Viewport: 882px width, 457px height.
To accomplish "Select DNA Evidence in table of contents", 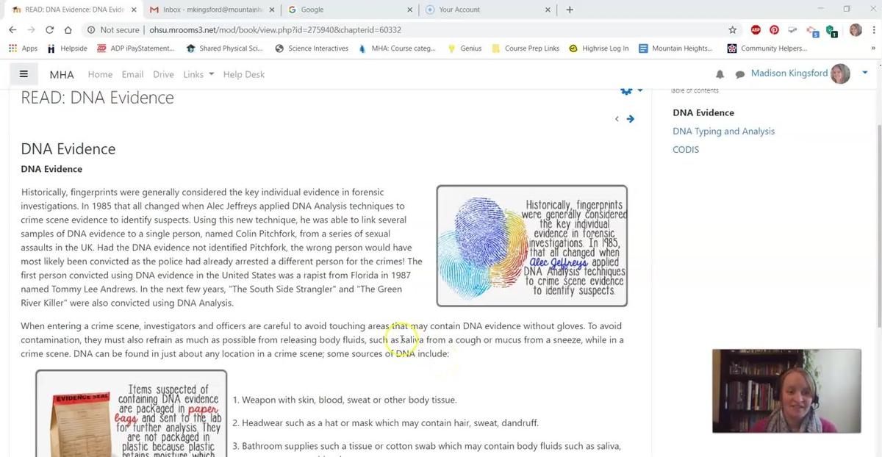I will [x=703, y=112].
